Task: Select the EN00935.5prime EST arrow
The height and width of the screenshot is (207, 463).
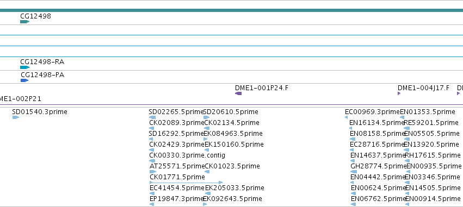Action: [409, 172]
